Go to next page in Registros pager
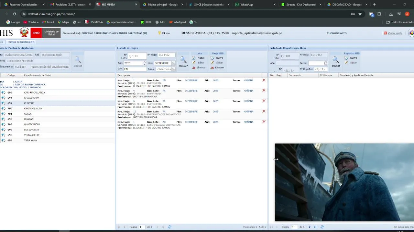The width and height of the screenshot is (414, 232). click(x=310, y=227)
